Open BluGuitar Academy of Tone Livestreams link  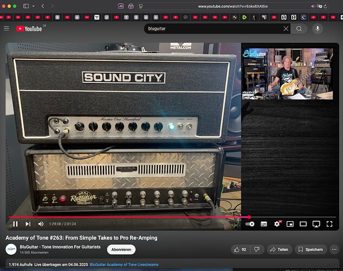click(x=124, y=264)
